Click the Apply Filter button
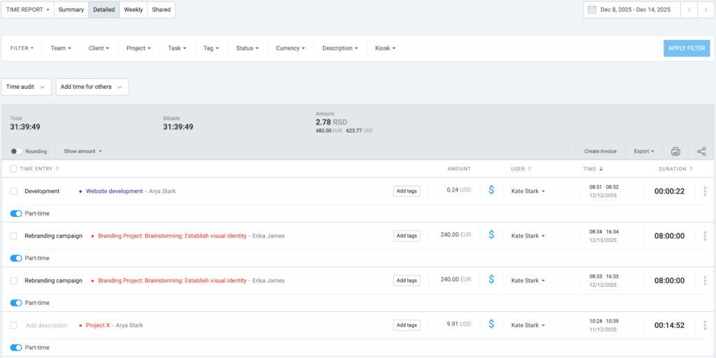 (x=686, y=48)
